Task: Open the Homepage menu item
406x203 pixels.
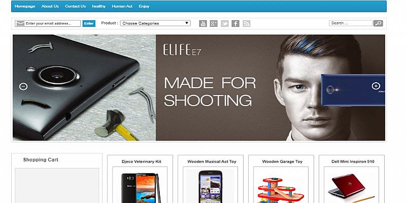Action: (x=25, y=6)
